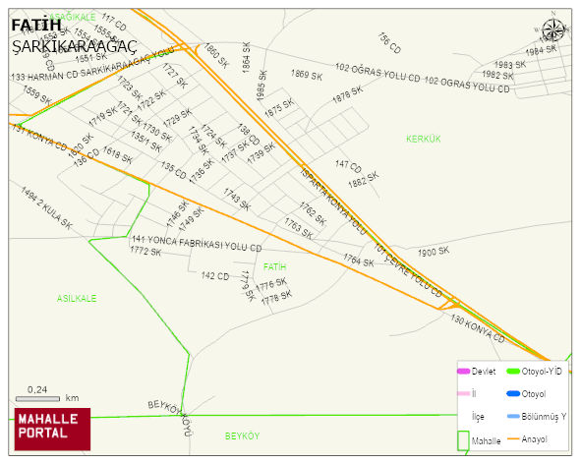
Task: Click the 1778 SK street label
Action: pyautogui.click(x=277, y=298)
